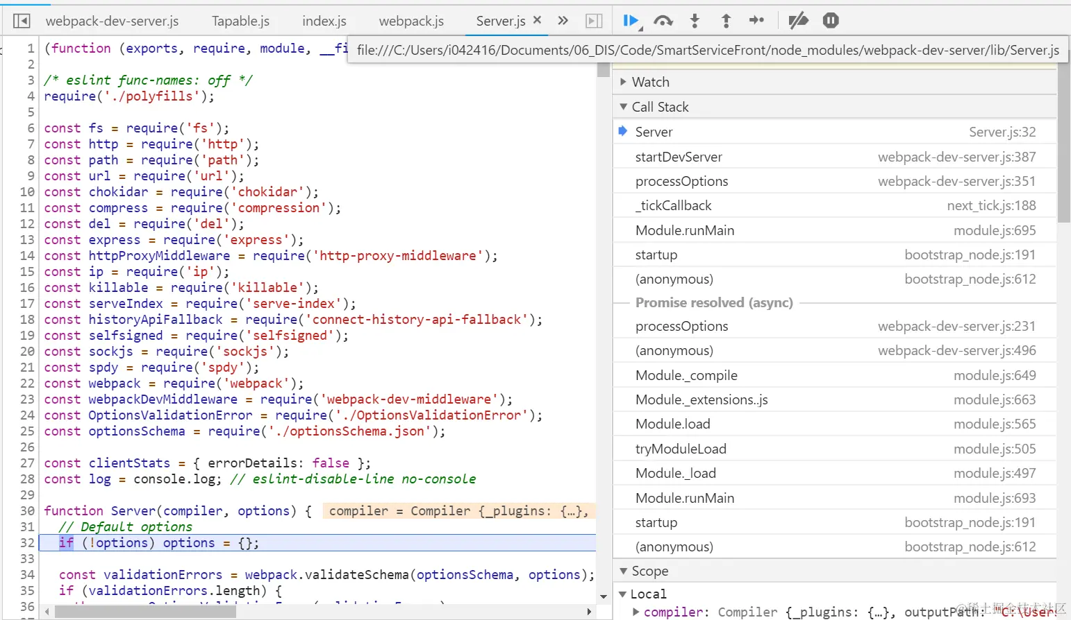
Task: Select the Module._extensions..js frame
Action: [835, 399]
